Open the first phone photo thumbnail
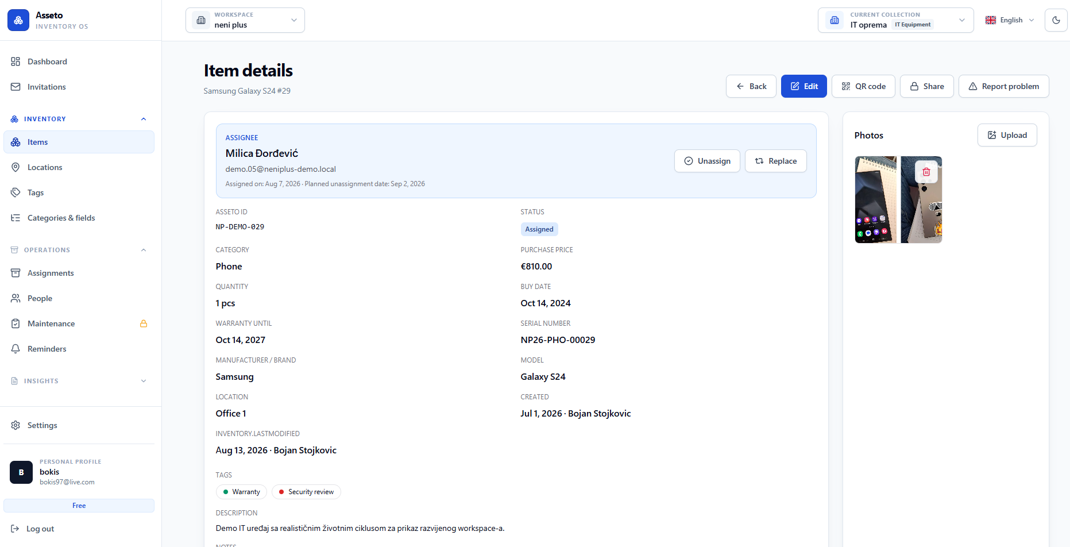The image size is (1070, 547). pos(876,200)
